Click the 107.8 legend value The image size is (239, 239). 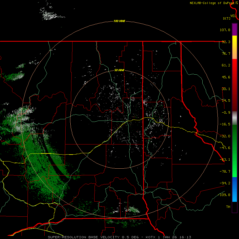(225, 30)
